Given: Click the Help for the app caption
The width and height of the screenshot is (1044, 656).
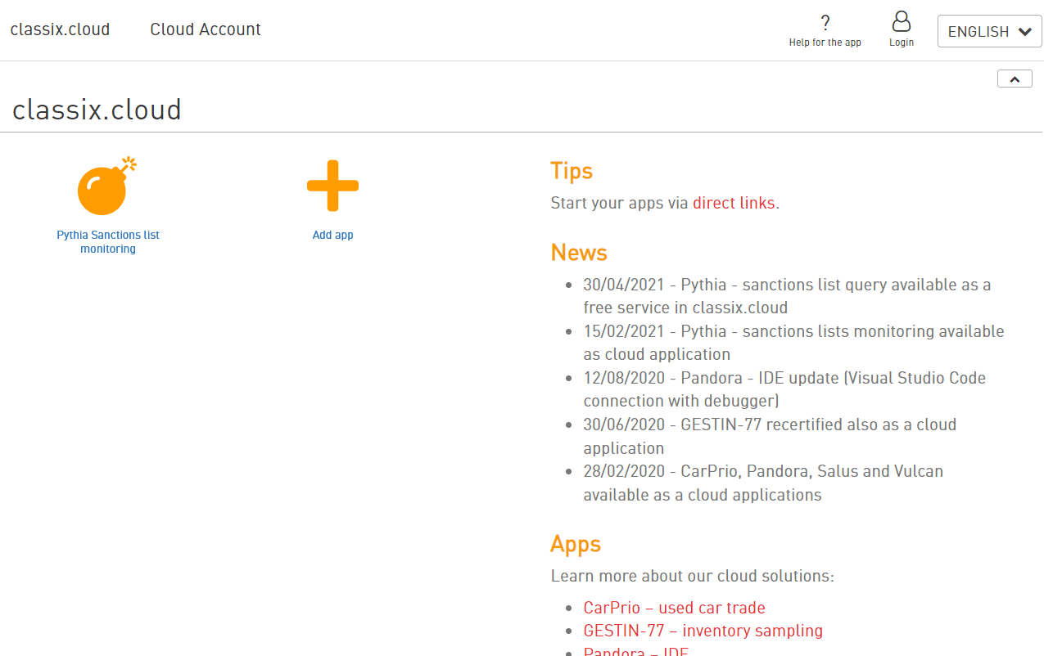Looking at the screenshot, I should pos(825,43).
